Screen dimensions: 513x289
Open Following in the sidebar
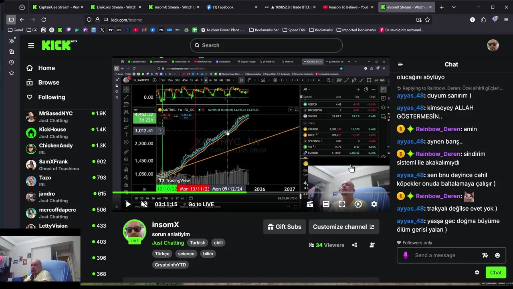(x=46, y=97)
